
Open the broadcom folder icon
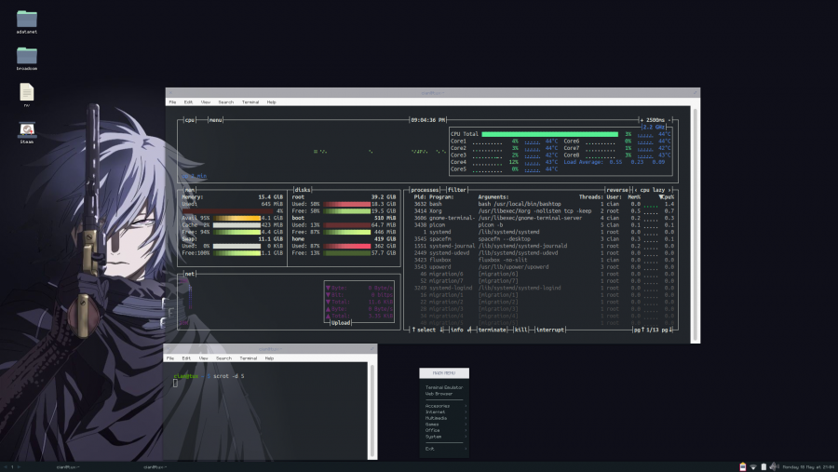click(27, 56)
